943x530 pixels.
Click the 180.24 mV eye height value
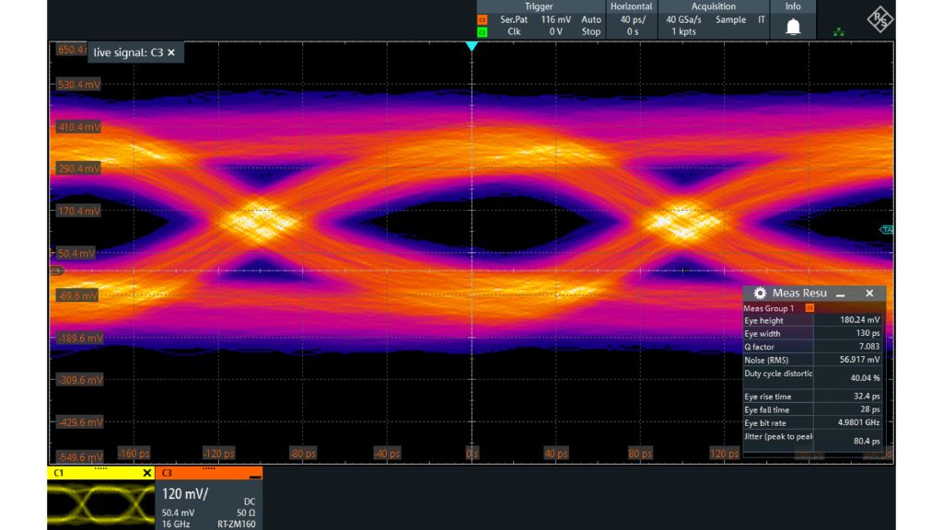pyautogui.click(x=860, y=320)
